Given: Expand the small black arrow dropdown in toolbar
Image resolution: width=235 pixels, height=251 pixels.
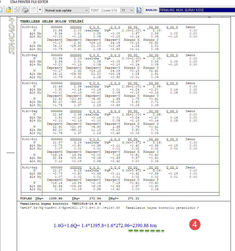Looking at the screenshot, I should (40, 10).
